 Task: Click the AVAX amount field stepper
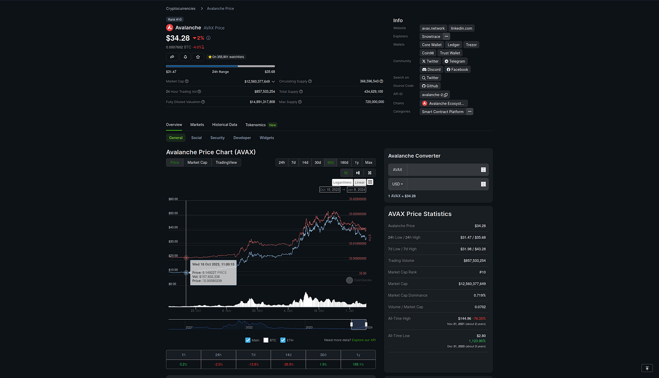(483, 170)
